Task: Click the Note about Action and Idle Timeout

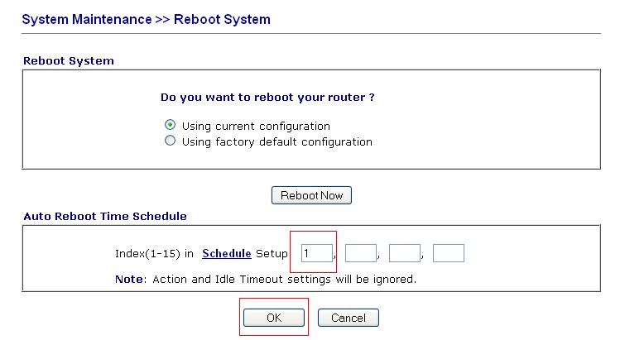Action: (x=265, y=279)
